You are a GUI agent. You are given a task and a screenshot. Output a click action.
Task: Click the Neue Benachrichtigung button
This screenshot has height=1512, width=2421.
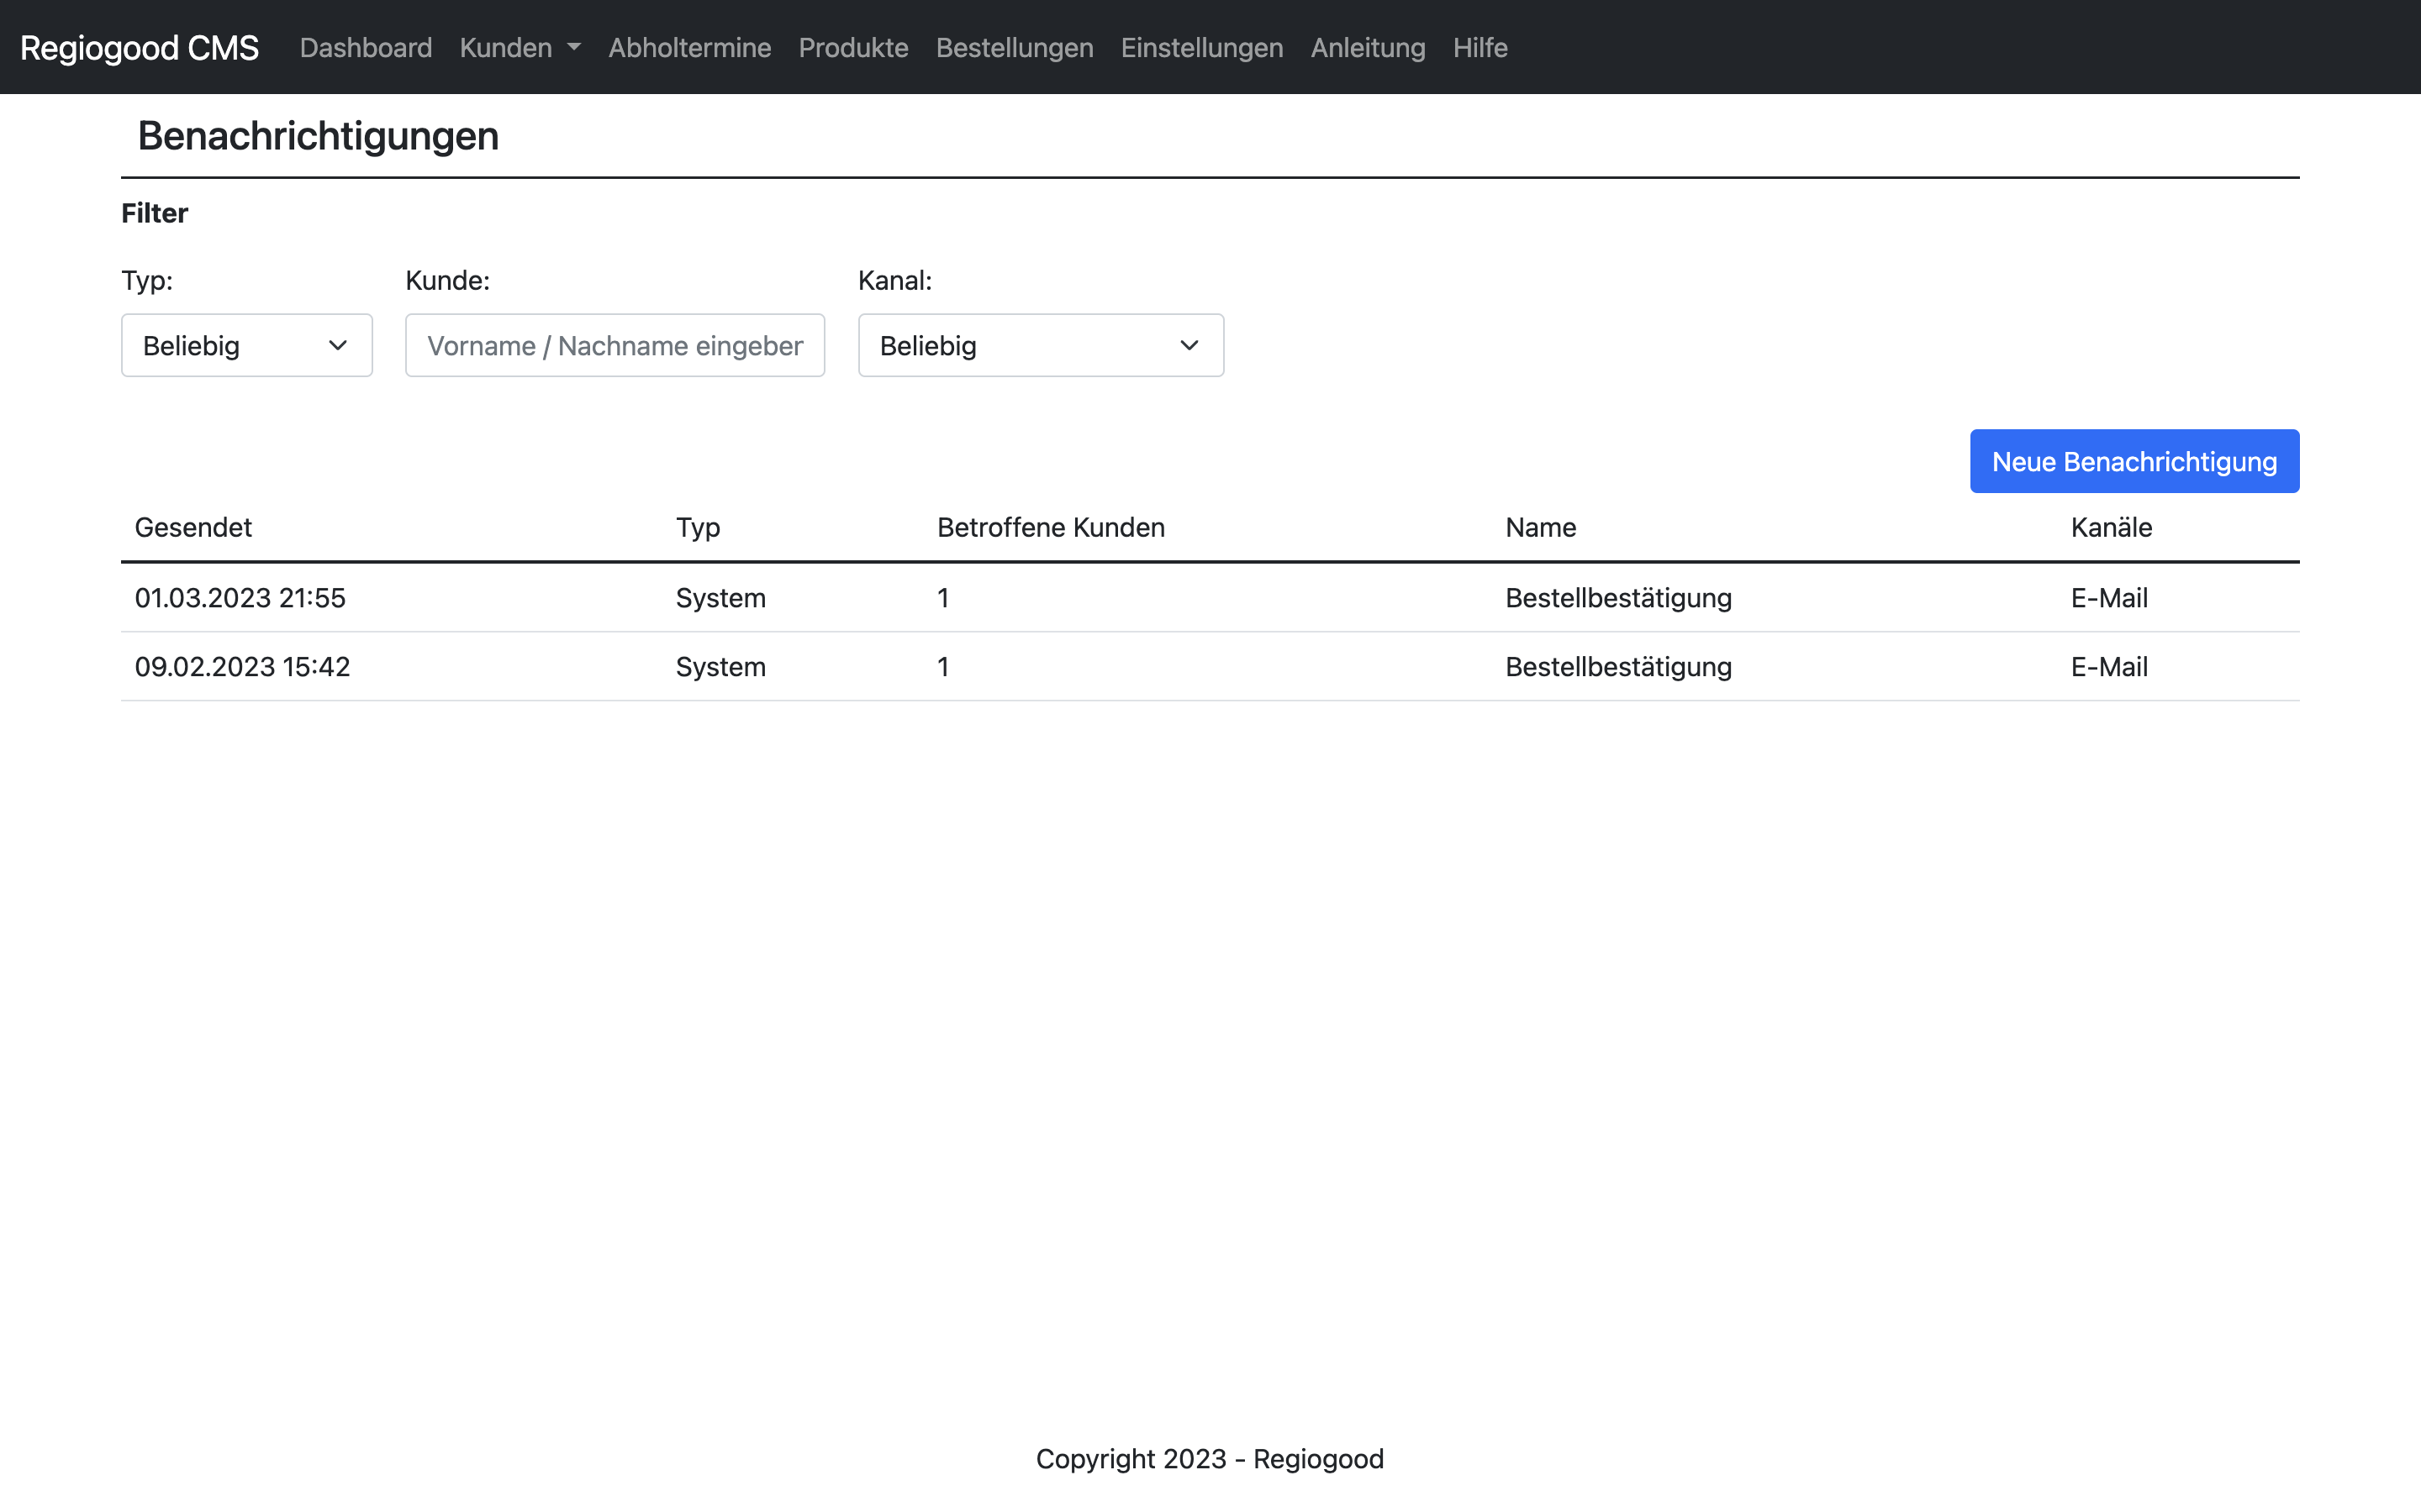click(x=2133, y=461)
